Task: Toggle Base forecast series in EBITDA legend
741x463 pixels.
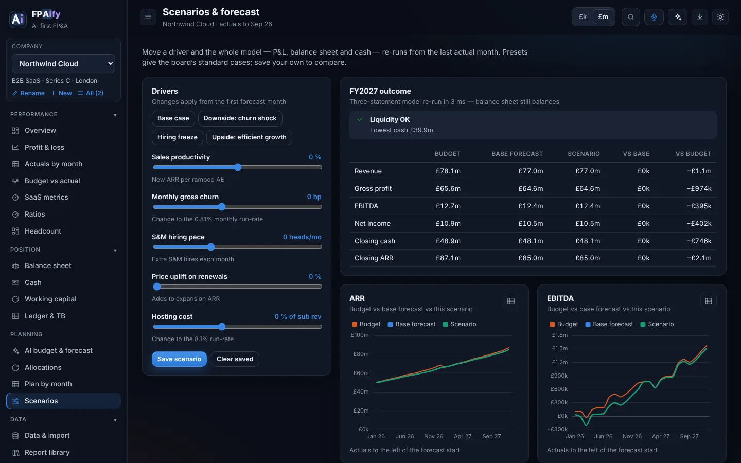Action: 609,324
